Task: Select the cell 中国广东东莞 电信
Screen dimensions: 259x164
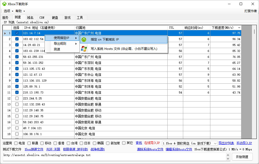Action: (121, 69)
